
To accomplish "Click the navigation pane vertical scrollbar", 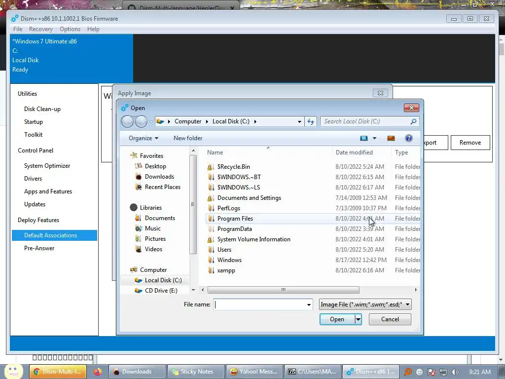I will coord(193,204).
